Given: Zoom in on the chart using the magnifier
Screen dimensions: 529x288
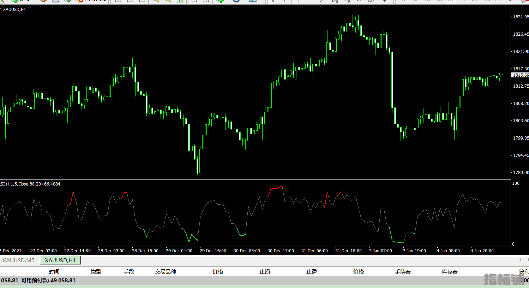Looking at the screenshot, I should click(156, 1).
